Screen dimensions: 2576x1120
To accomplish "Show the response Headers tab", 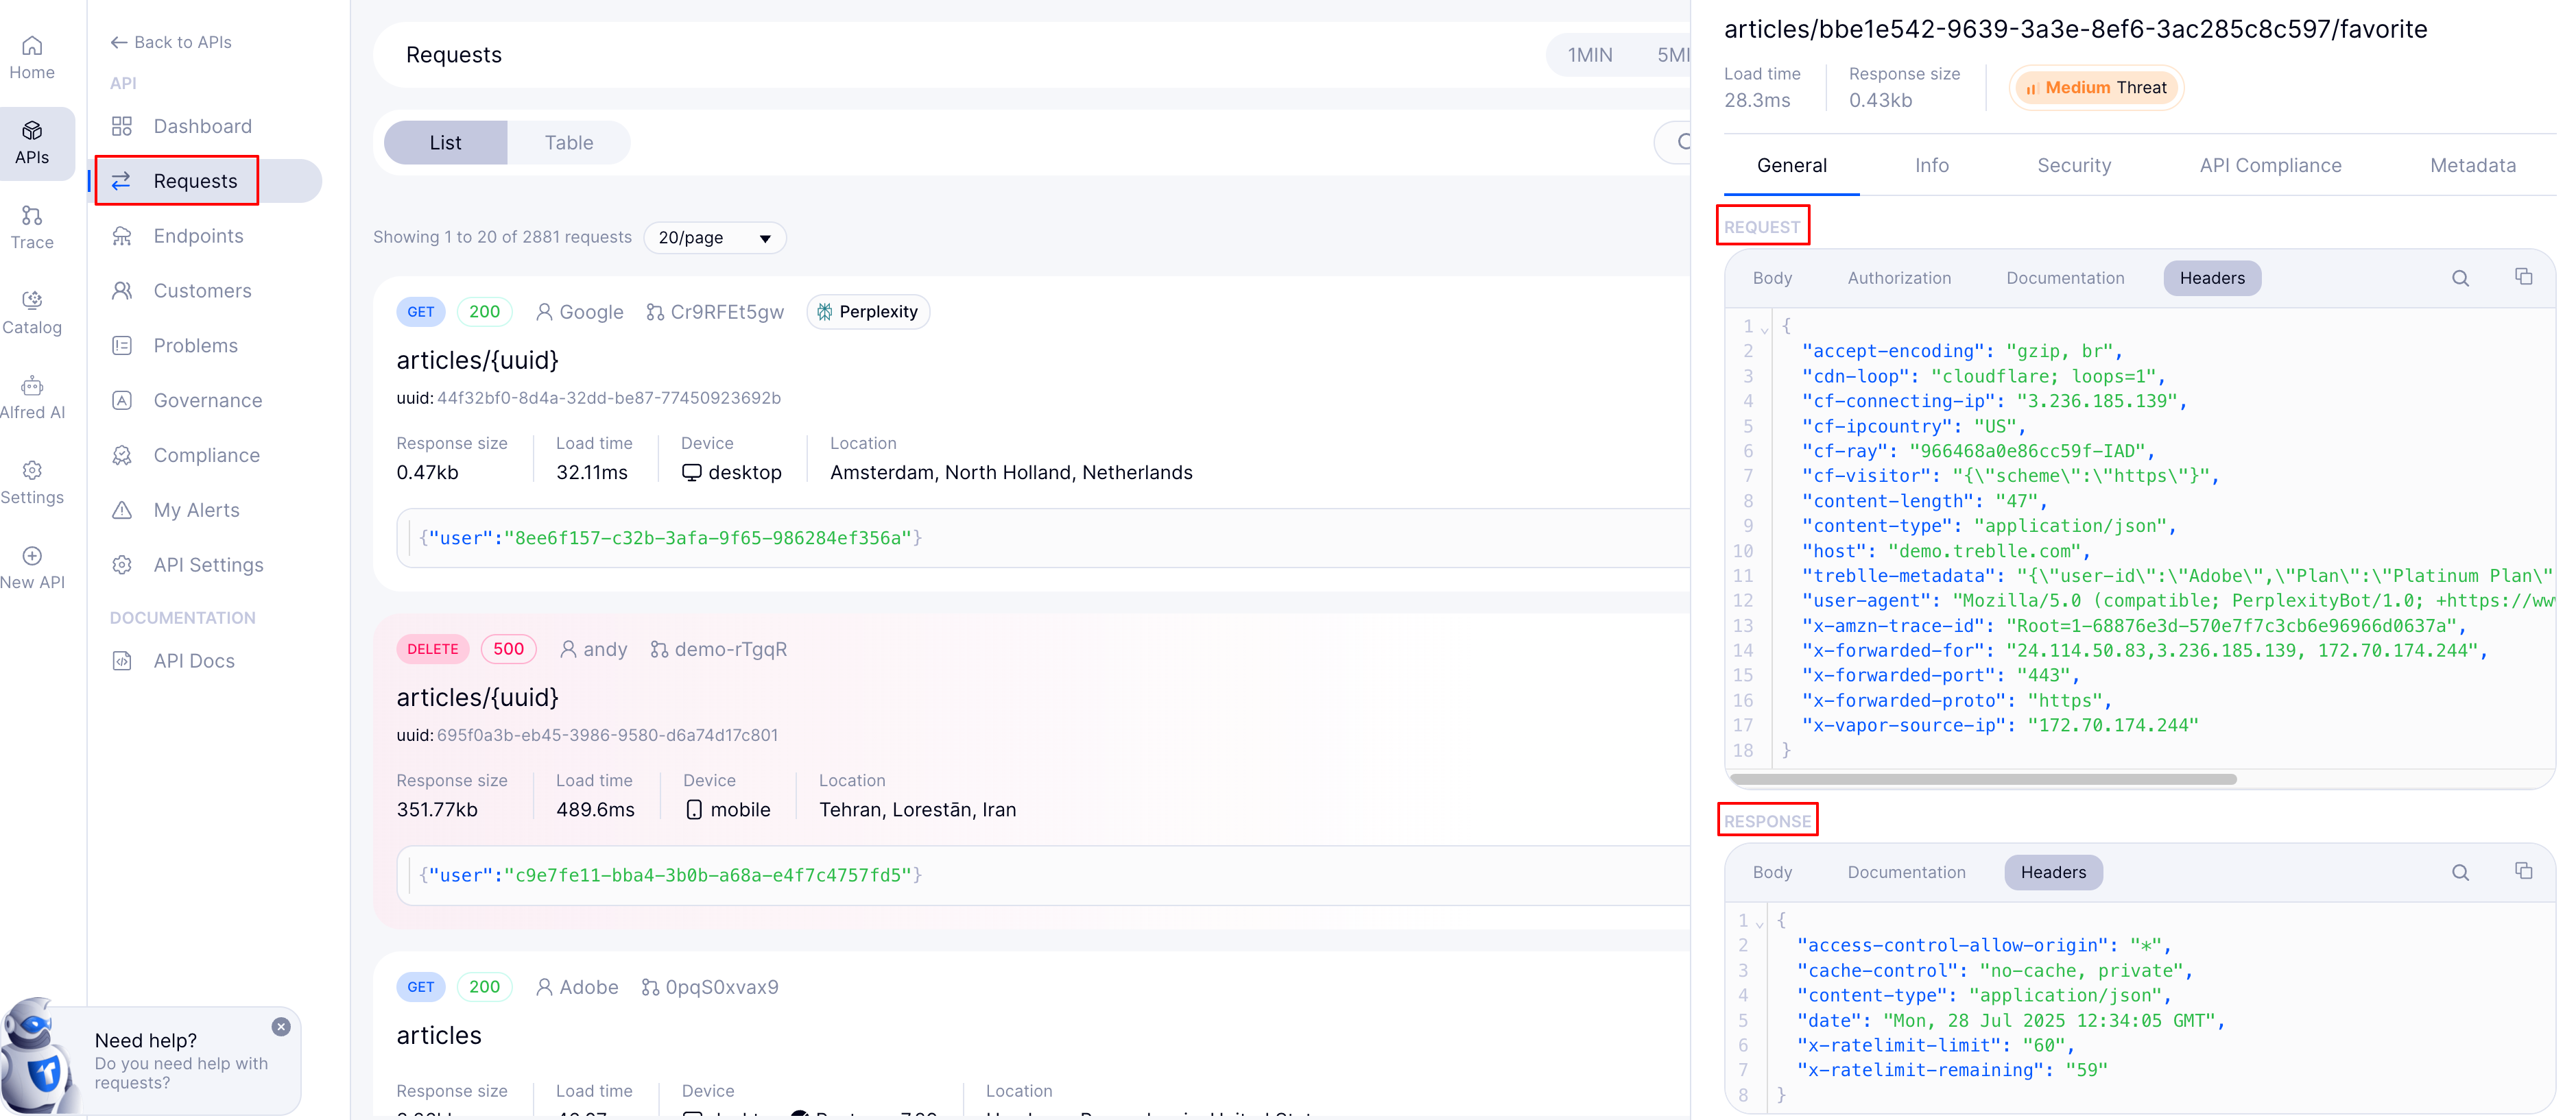I will coord(2053,873).
